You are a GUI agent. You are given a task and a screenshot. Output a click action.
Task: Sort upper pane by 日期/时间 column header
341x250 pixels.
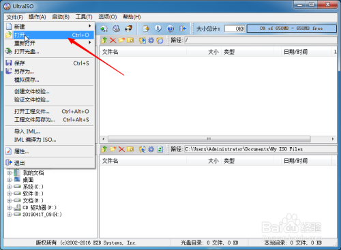point(306,52)
